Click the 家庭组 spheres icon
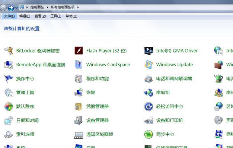Image resolution: width=233 pixels, height=148 pixels. (149, 92)
